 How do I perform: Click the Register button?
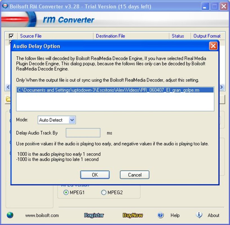click(94, 215)
